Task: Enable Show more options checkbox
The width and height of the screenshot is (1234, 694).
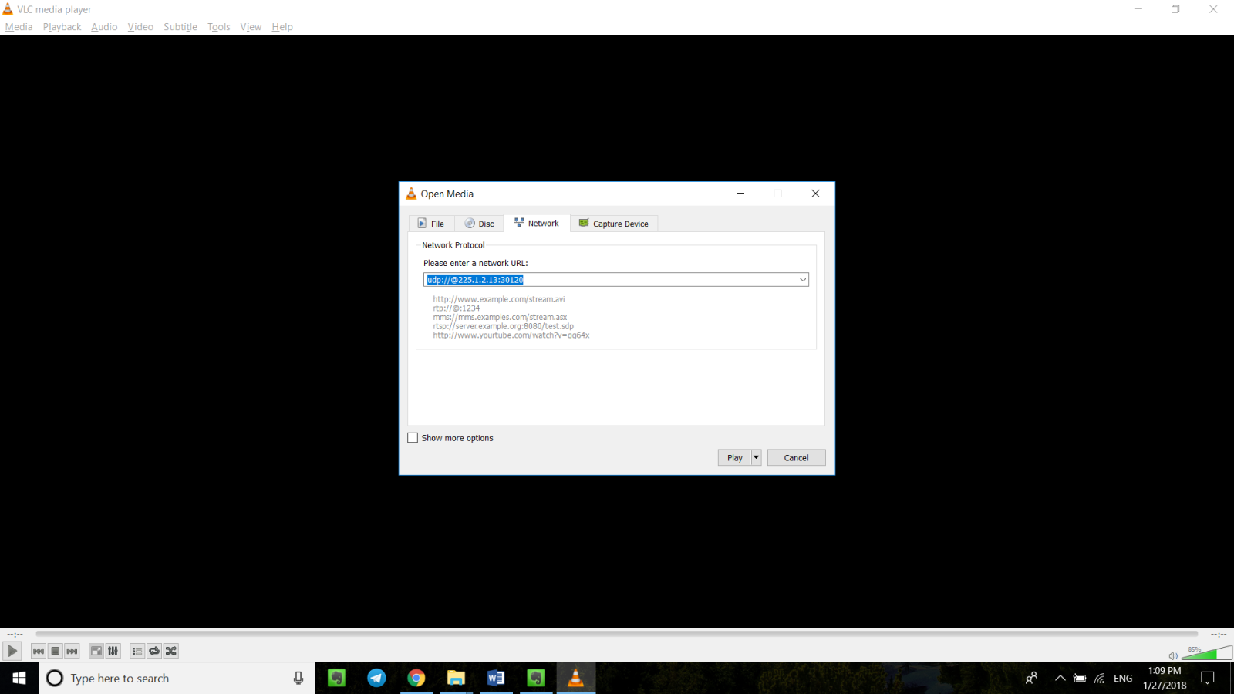Action: click(x=413, y=438)
